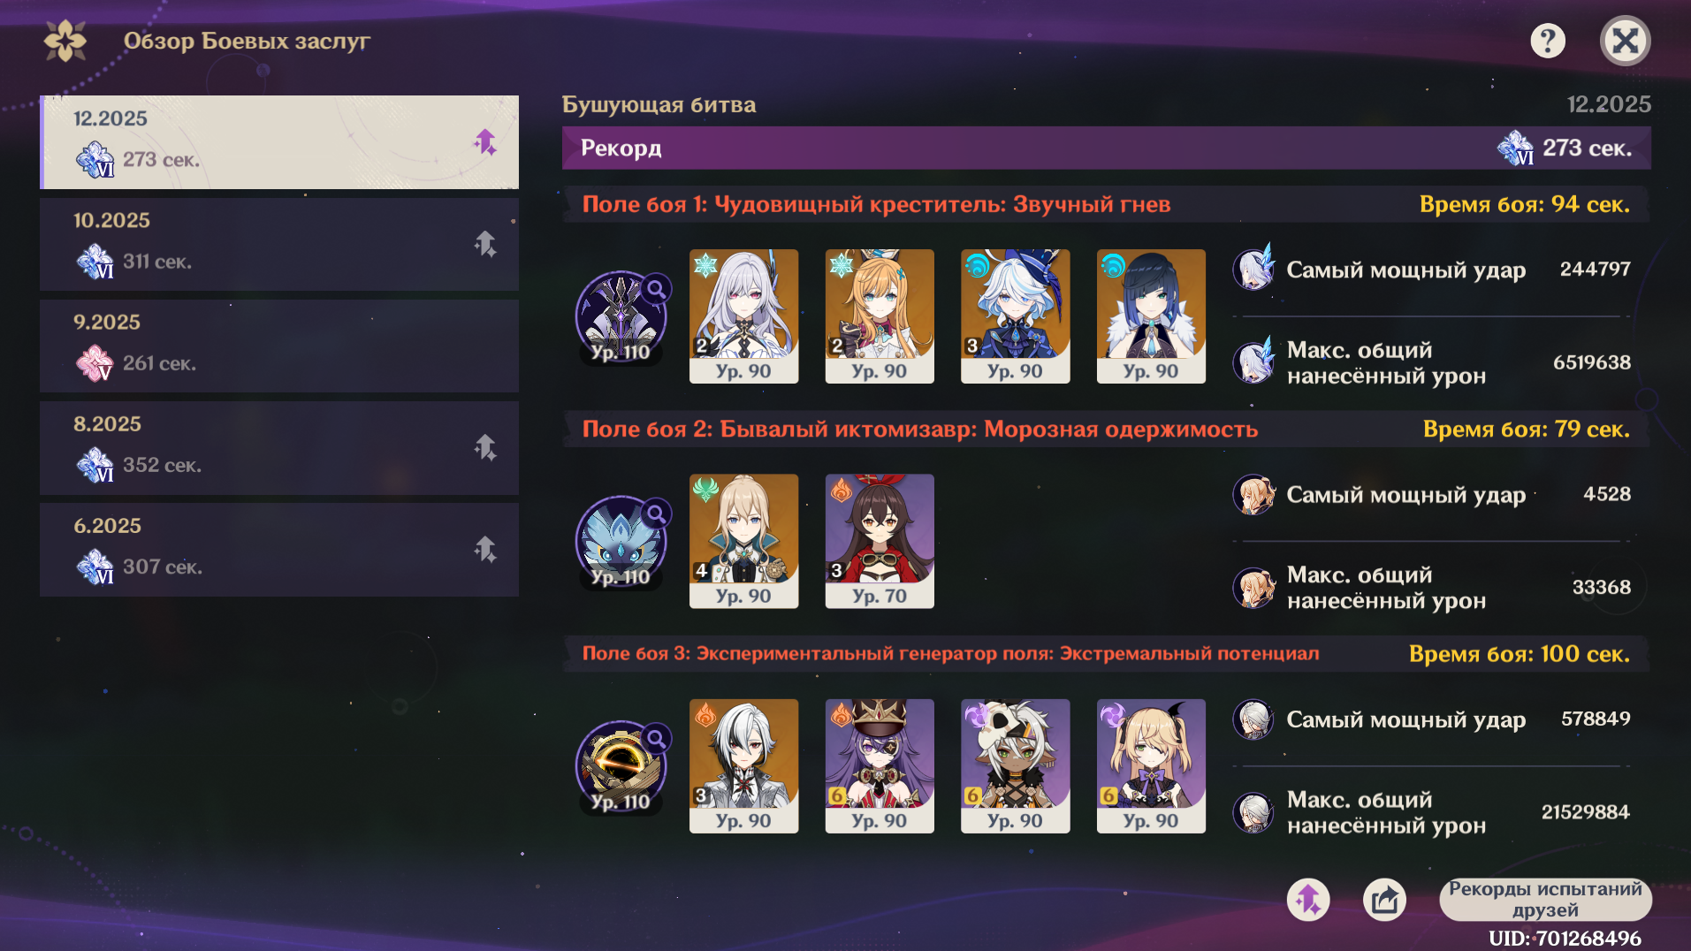The image size is (1691, 951).
Task: Click the arrow icon on 8.2025 record
Action: click(485, 447)
